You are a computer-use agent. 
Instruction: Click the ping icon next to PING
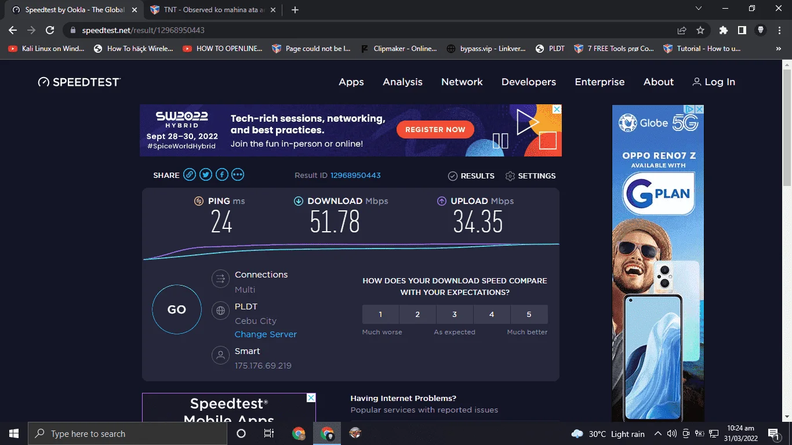point(199,201)
